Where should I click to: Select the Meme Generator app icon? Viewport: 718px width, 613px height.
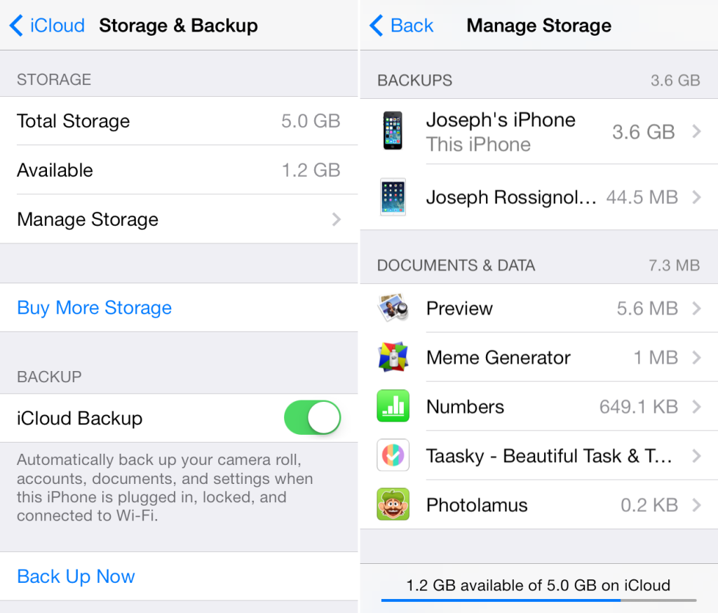pyautogui.click(x=393, y=357)
